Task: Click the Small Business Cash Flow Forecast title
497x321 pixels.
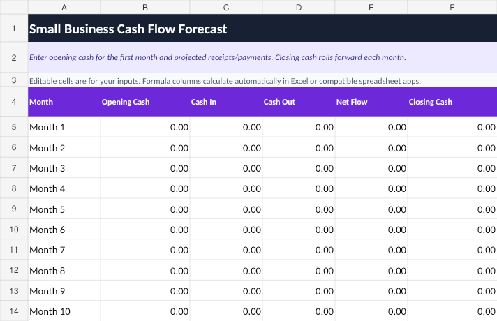Action: click(128, 29)
